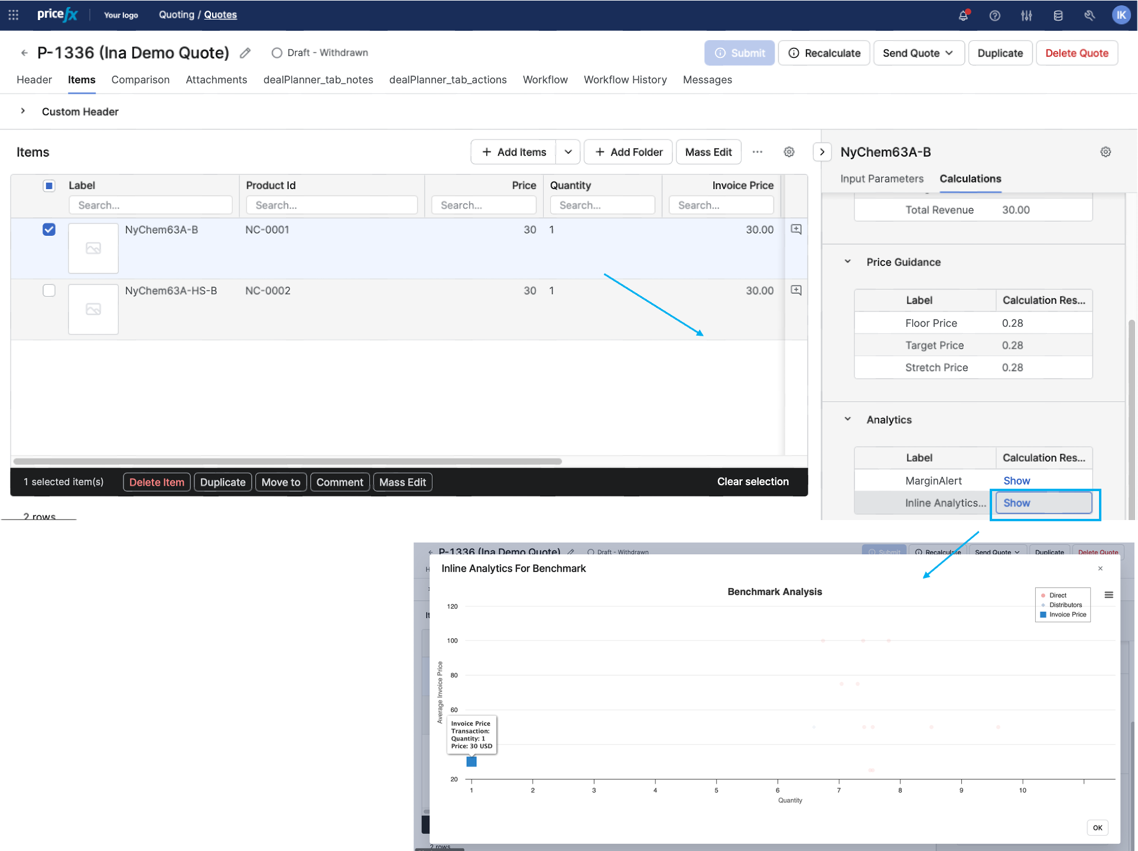This screenshot has width=1138, height=851.
Task: Open the apps grid launcher icon
Action: coord(13,15)
